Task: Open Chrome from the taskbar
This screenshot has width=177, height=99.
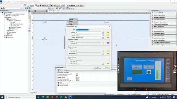Action: point(66,97)
